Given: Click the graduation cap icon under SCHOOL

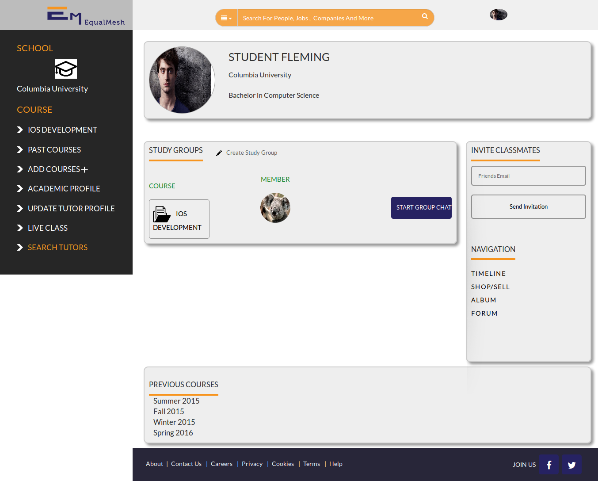Looking at the screenshot, I should 65,69.
